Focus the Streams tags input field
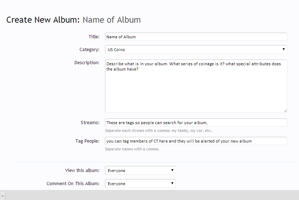The height and width of the screenshot is (200, 299). click(196, 123)
